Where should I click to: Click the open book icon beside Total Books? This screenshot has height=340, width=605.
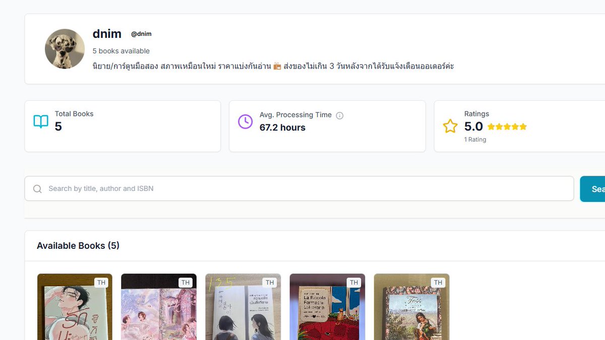coord(40,121)
